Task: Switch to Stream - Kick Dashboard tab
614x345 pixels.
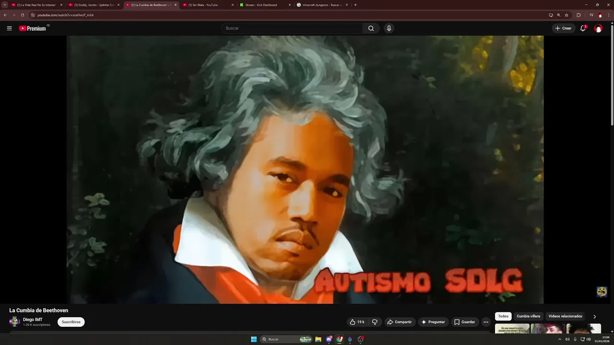Action: coord(265,5)
